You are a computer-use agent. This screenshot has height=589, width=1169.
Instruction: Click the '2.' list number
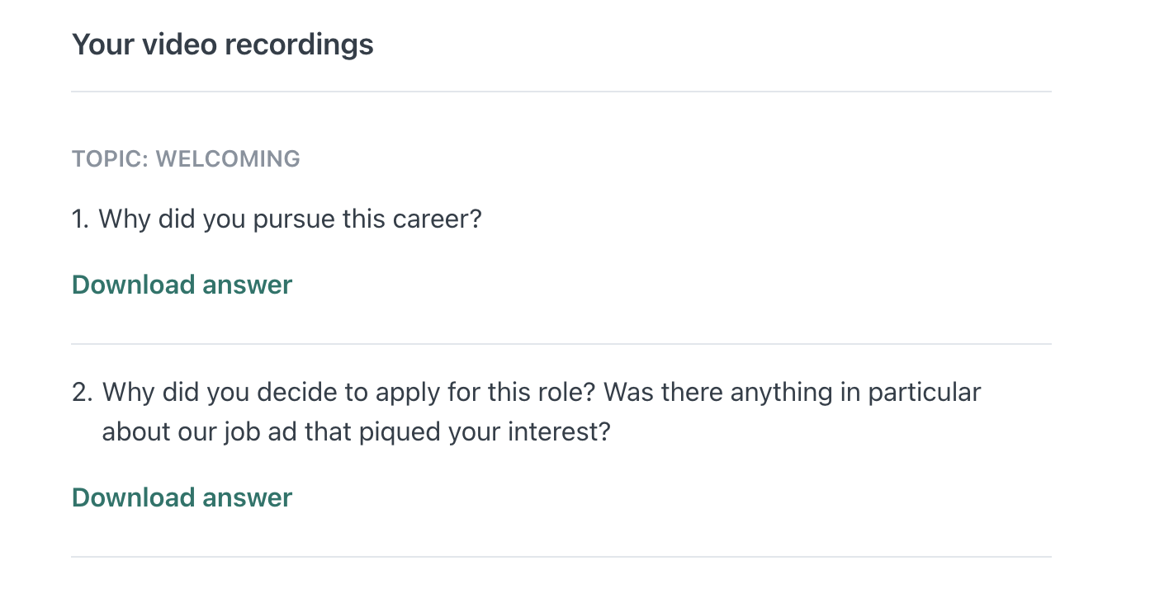82,392
